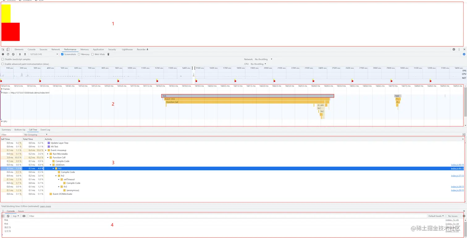This screenshot has height=238, width=467.
Task: Switch to the Sources tab
Action: (x=44, y=49)
